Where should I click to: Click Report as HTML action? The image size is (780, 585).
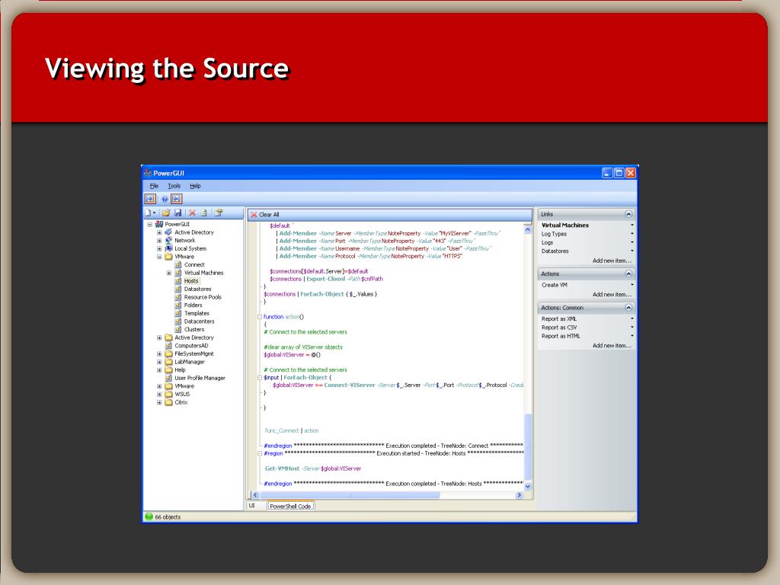561,336
